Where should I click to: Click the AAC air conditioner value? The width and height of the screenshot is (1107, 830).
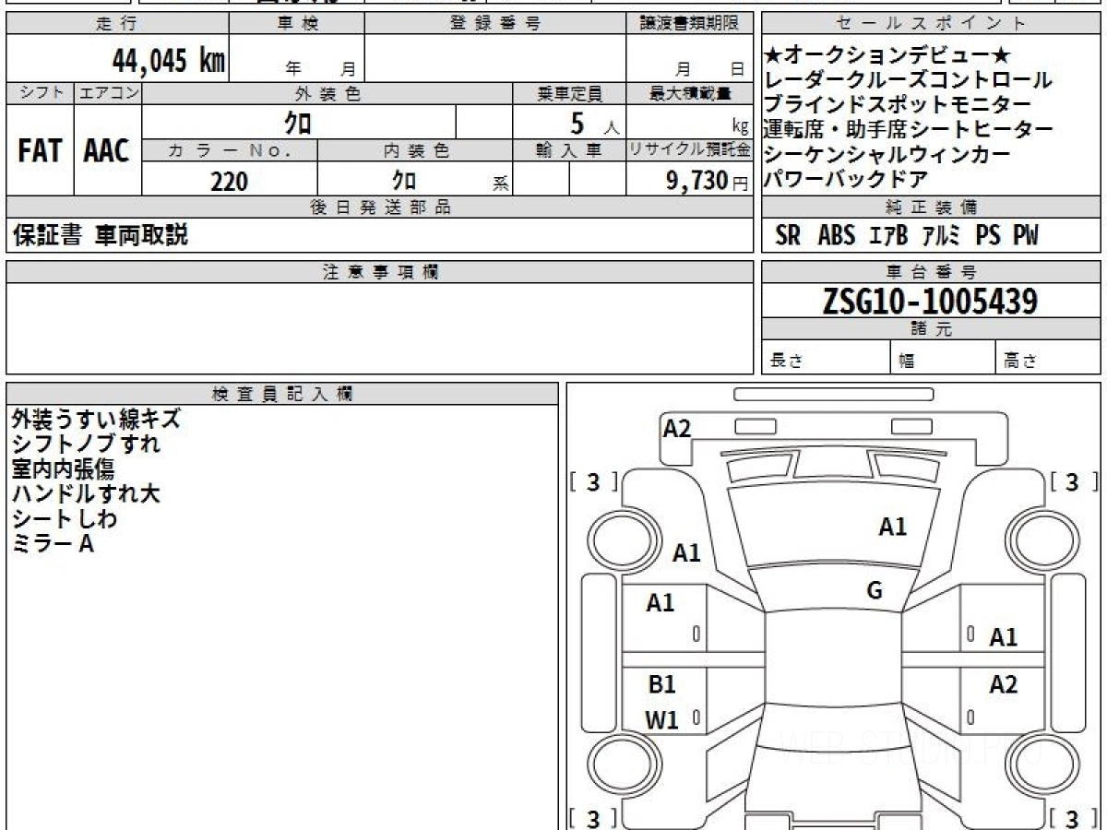pyautogui.click(x=107, y=151)
